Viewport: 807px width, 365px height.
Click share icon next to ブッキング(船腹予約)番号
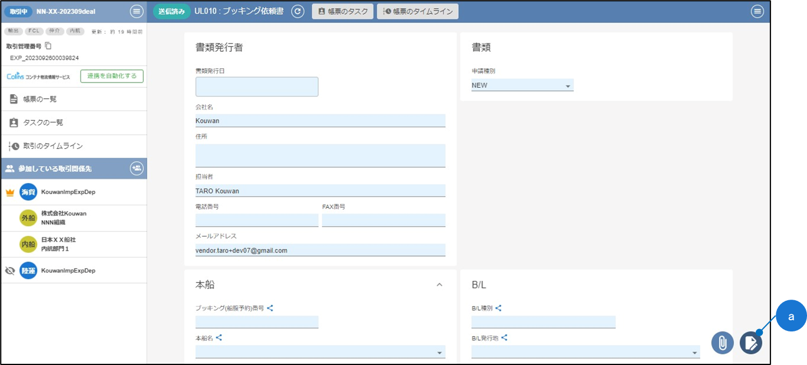click(270, 308)
